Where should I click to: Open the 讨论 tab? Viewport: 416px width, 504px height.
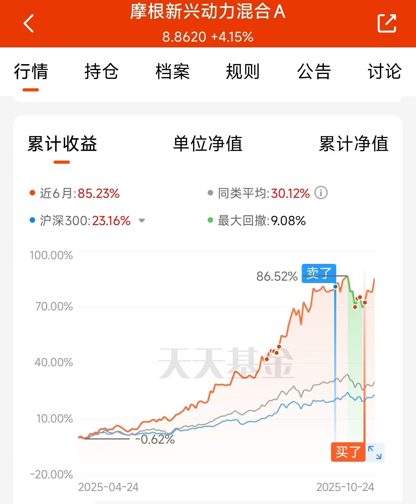[x=385, y=72]
